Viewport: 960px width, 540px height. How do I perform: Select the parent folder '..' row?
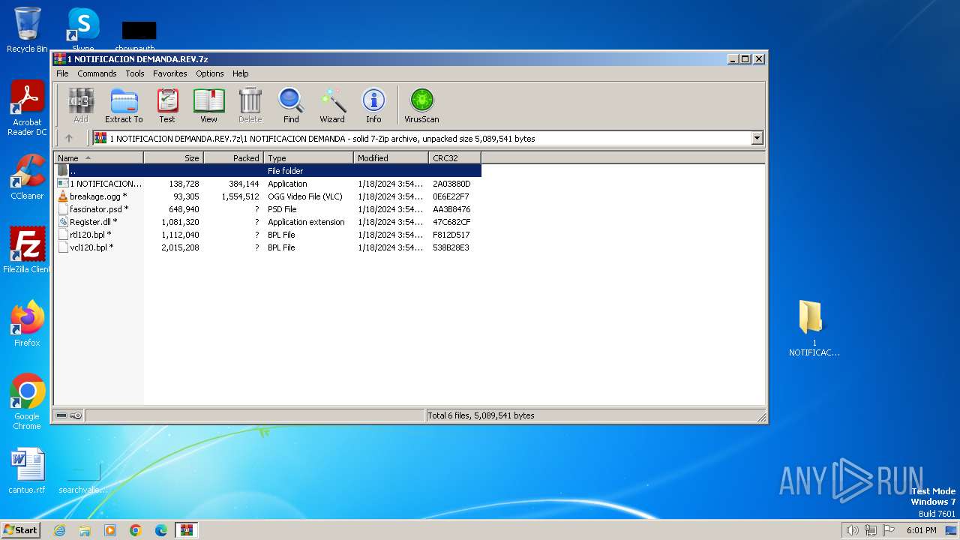267,171
